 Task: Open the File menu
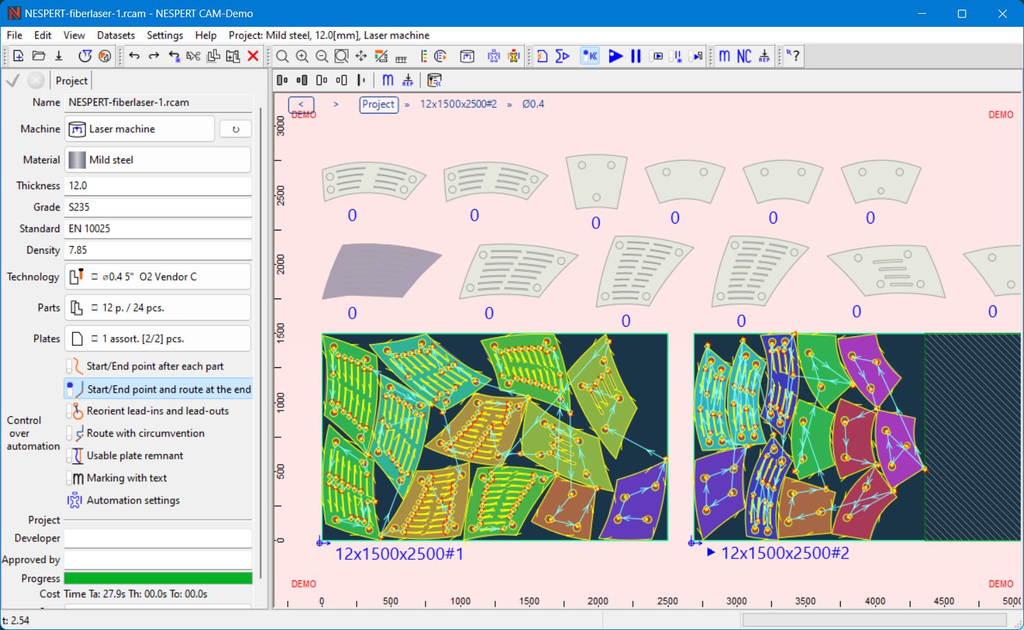coord(14,35)
